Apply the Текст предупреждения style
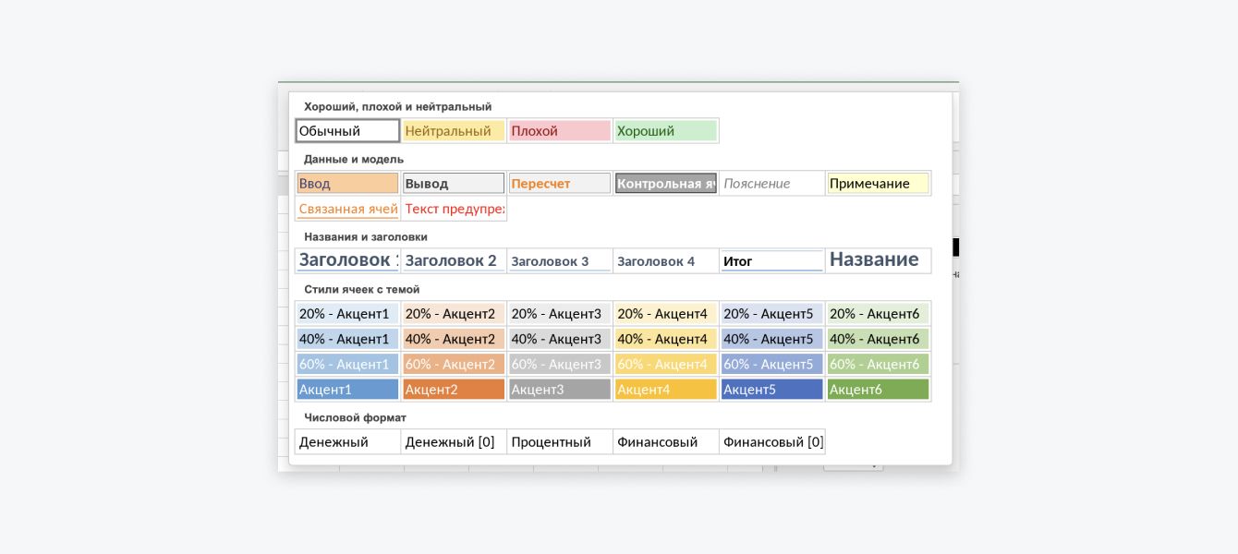This screenshot has height=554, width=1238. [x=454, y=209]
